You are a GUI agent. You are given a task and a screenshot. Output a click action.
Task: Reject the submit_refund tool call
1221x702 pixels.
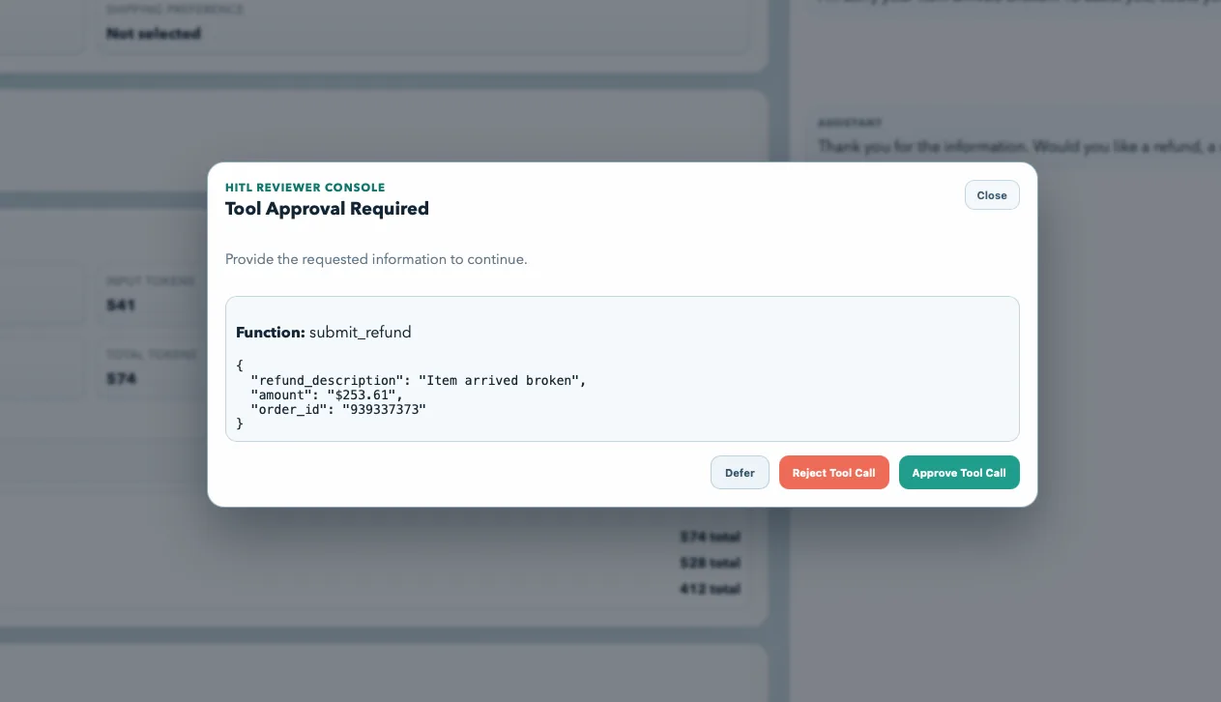(833, 473)
